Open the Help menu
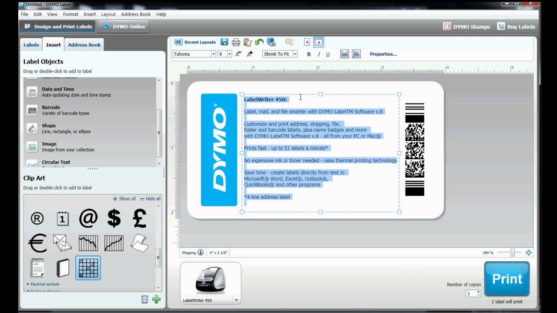The height and width of the screenshot is (313, 557). tap(161, 14)
